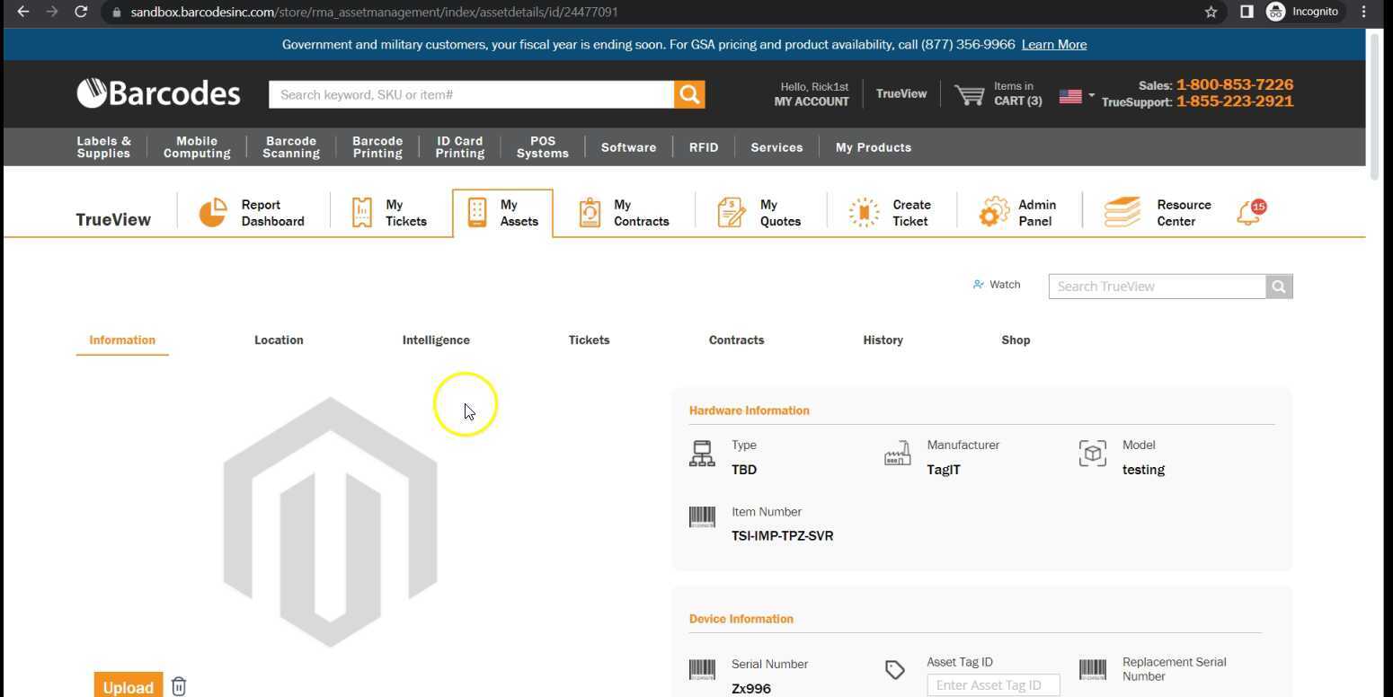The width and height of the screenshot is (1393, 697).
Task: Focus the Enter Asset Tag ID field
Action: tap(993, 685)
